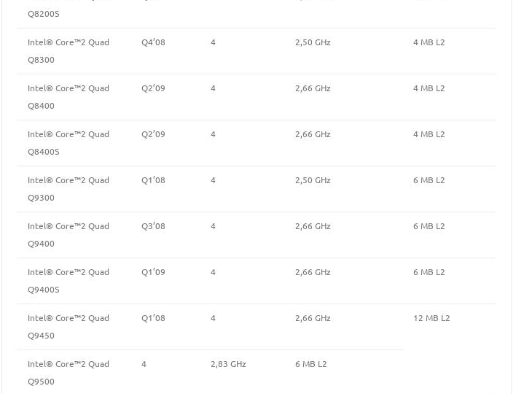
Task: Click the Intel Core 2 Quad Q9450 name
Action: click(69, 327)
